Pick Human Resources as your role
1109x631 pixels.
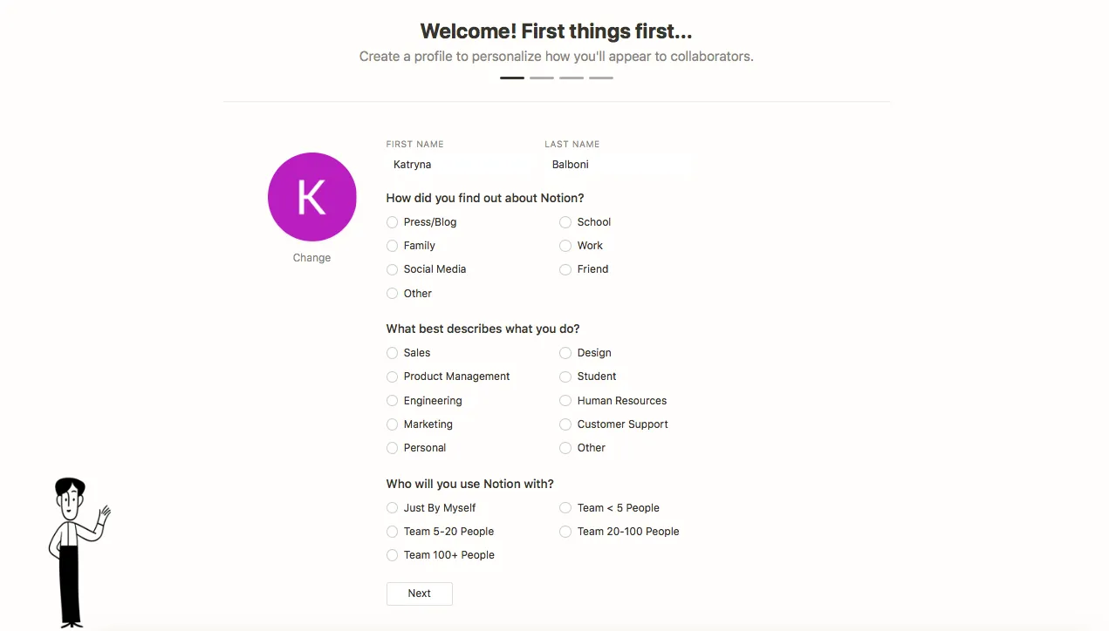coord(565,400)
